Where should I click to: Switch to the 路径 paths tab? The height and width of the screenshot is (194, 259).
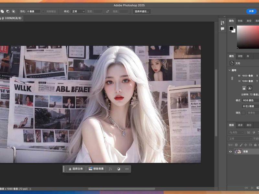[x=249, y=125]
